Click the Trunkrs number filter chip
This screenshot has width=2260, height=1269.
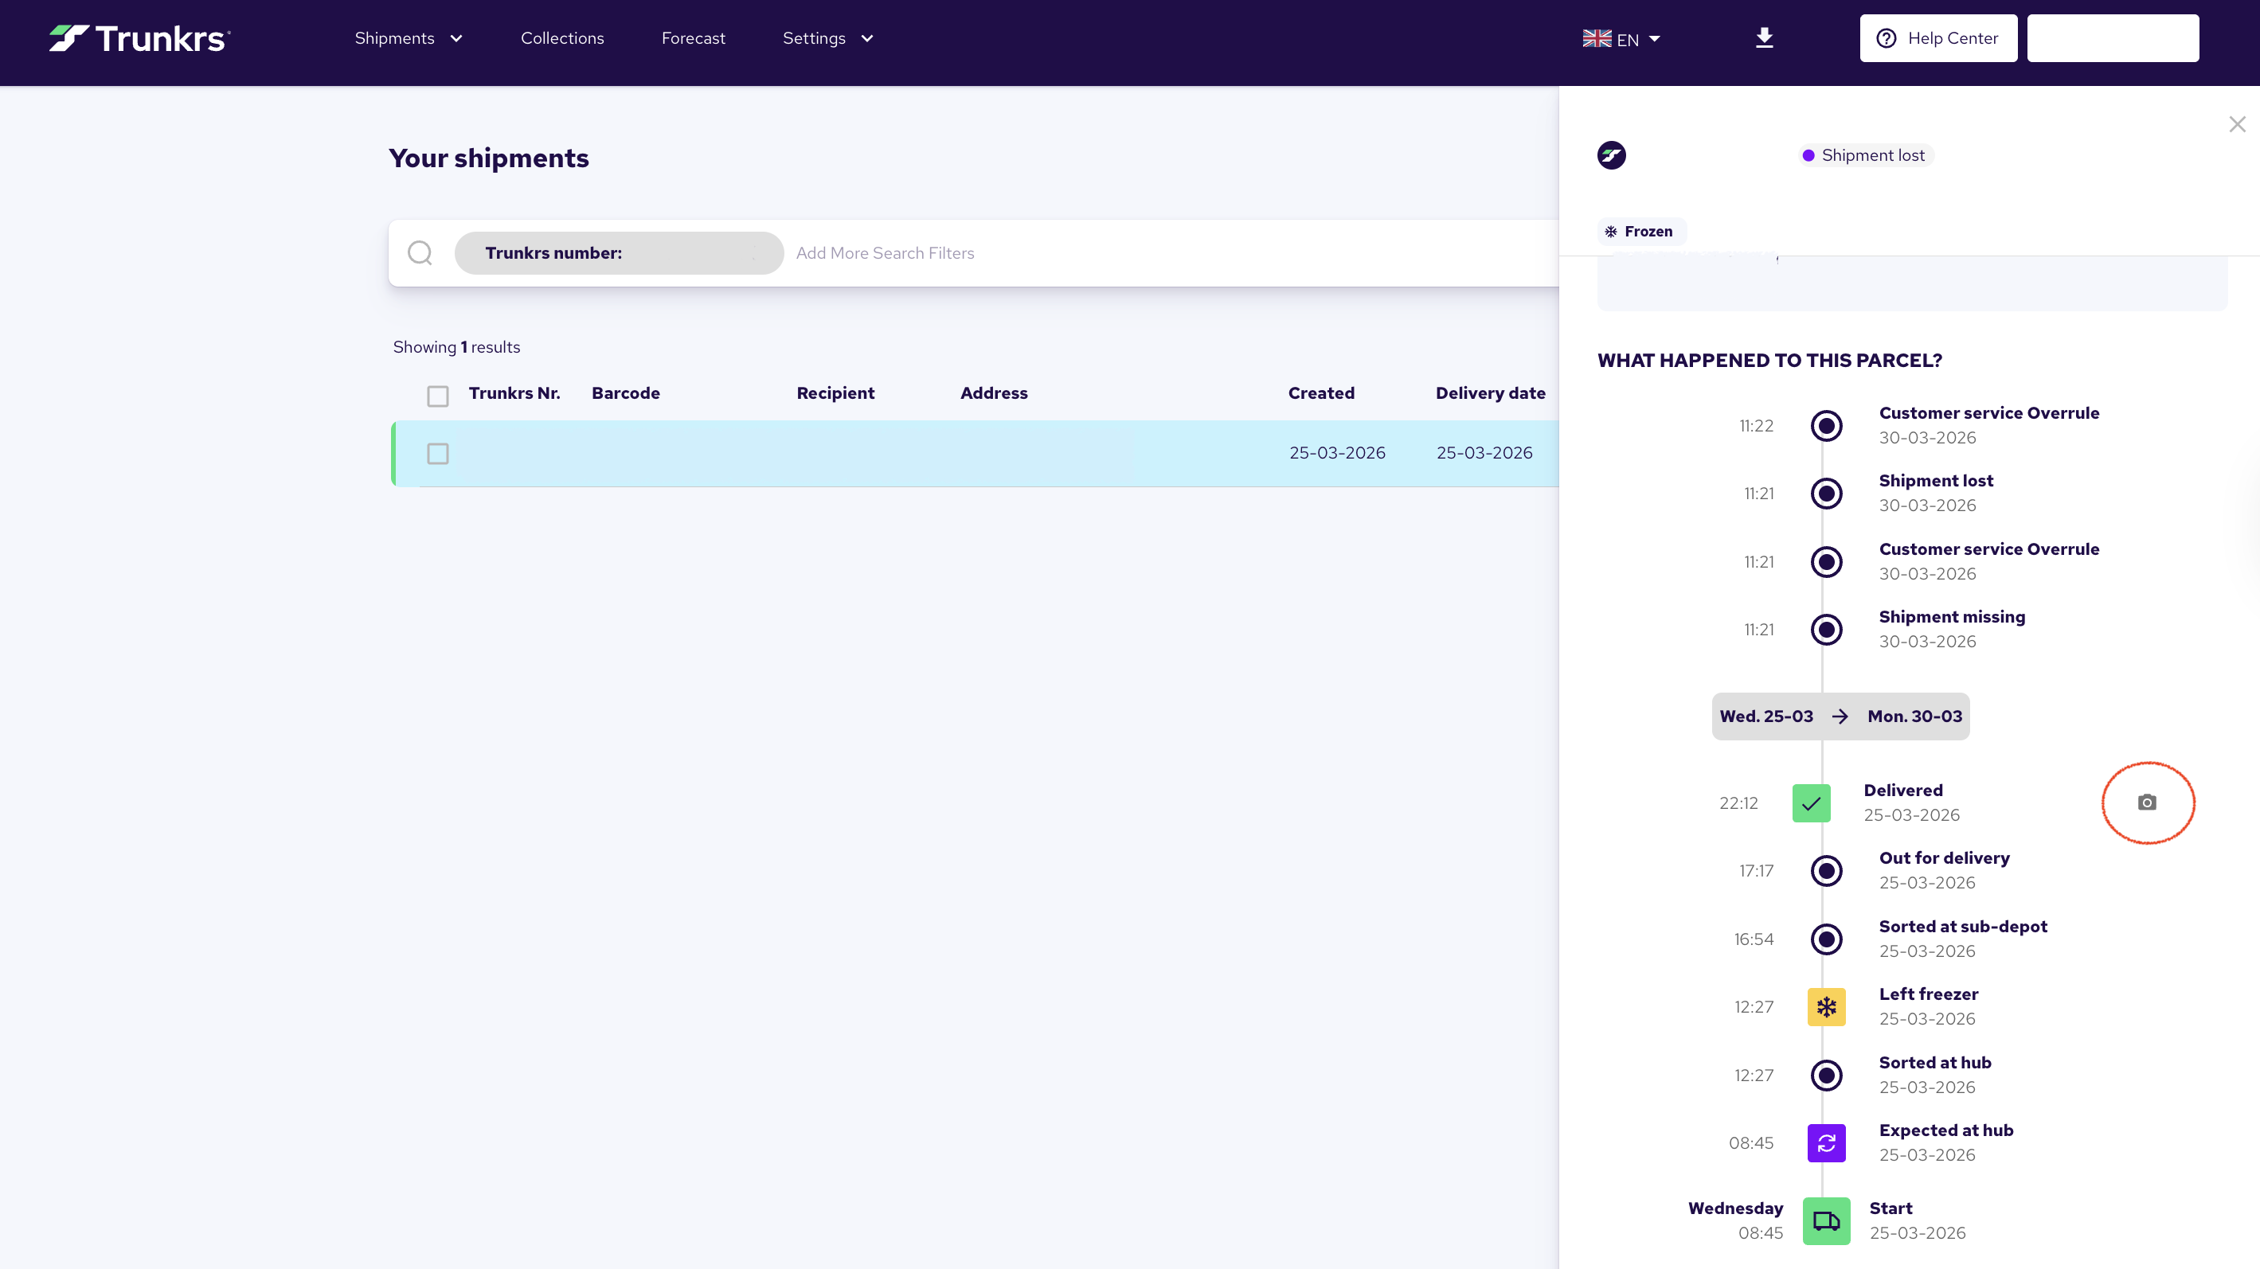pyautogui.click(x=619, y=252)
